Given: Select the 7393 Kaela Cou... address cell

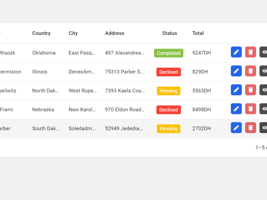Looking at the screenshot, I should 125,91.
